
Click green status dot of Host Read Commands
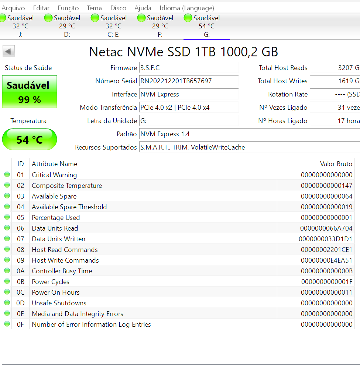coord(7,249)
